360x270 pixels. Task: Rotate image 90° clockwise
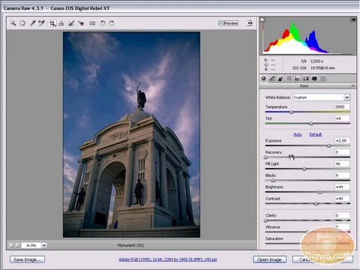(x=112, y=23)
